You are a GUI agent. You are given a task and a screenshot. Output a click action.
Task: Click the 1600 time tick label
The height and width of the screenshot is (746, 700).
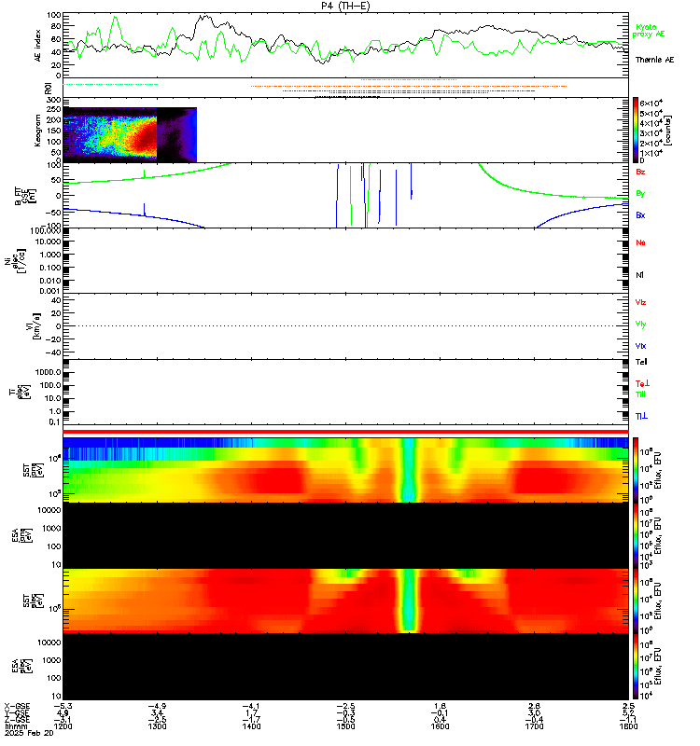[440, 726]
